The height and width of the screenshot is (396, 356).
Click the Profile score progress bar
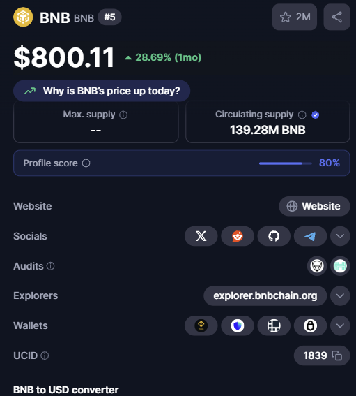pyautogui.click(x=286, y=163)
